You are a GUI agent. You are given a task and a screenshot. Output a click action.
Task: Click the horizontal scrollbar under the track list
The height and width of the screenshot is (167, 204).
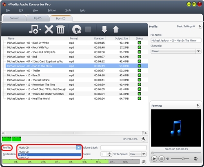[74, 133]
